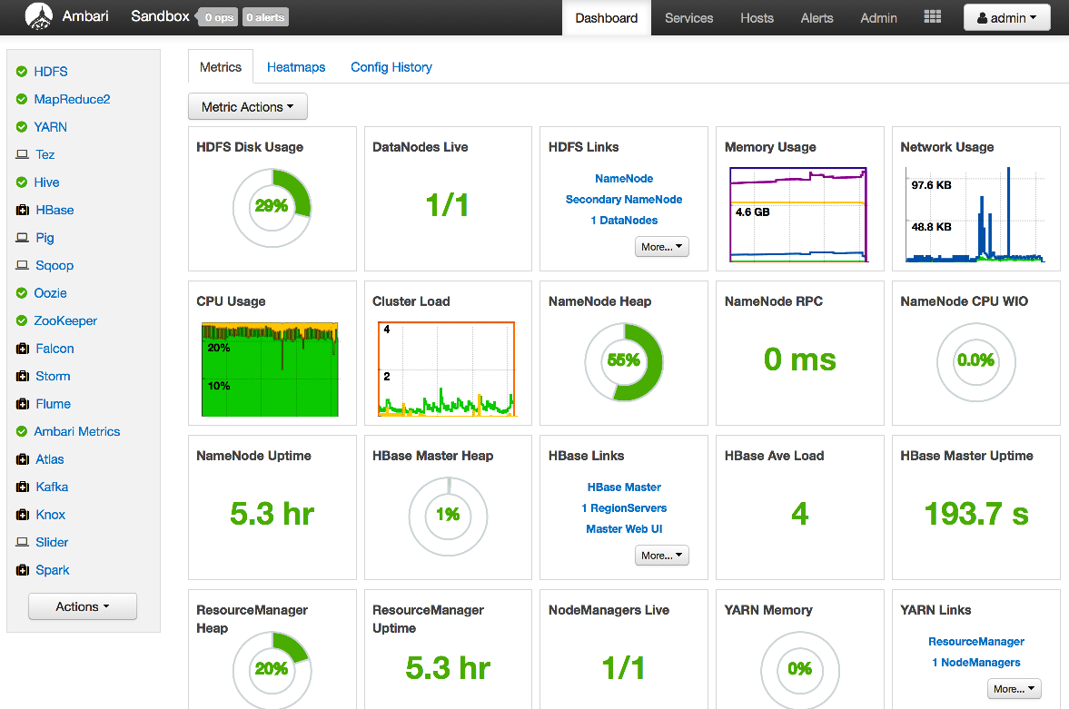
Task: Click the ZooKeeper green status icon
Action: [x=22, y=320]
